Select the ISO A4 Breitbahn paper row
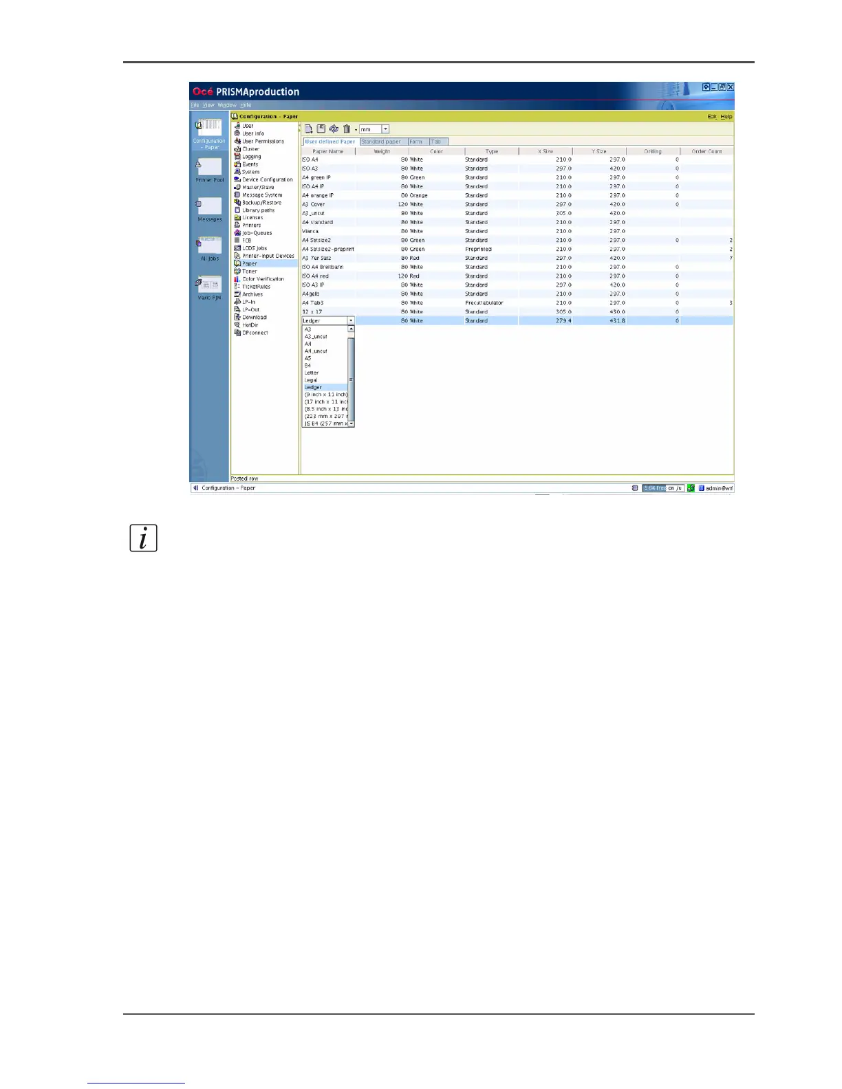Viewport: 842px width, 1089px height. pos(517,267)
